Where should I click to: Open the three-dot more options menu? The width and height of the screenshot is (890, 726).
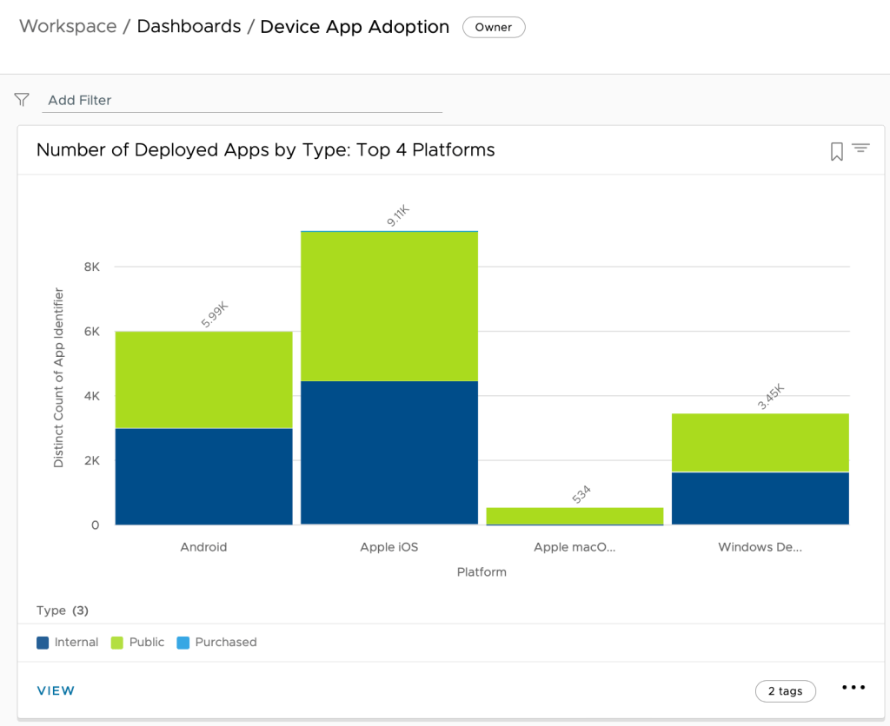coord(853,688)
